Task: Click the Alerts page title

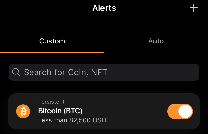Action: 104,8
